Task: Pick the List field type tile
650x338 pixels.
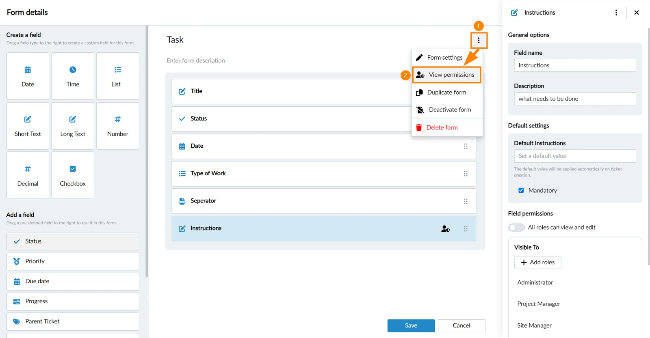Action: [118, 76]
